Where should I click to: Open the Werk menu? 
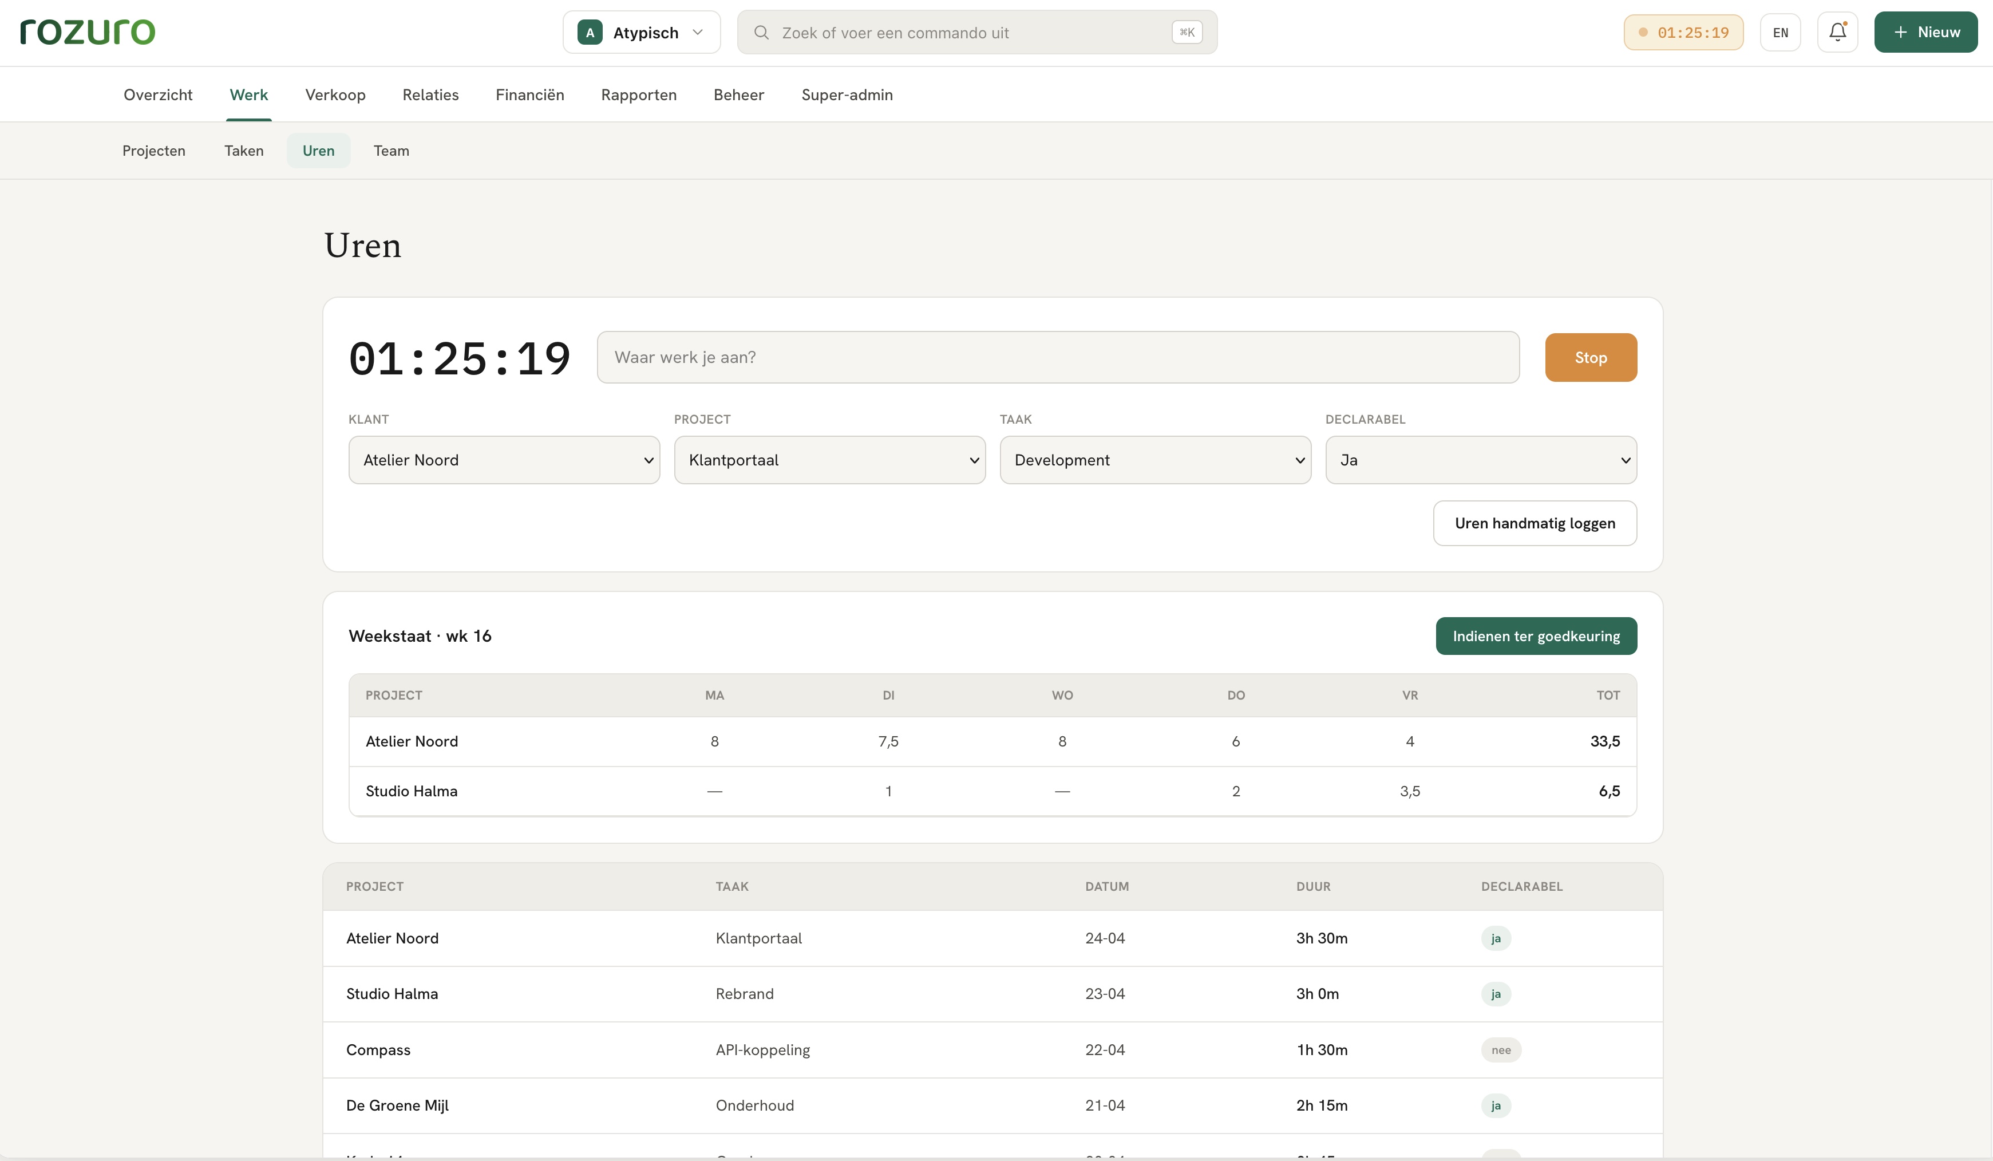[x=249, y=95]
